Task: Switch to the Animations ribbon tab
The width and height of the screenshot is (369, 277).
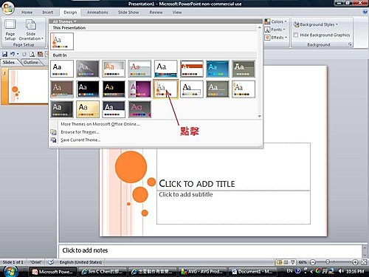Action: point(97,13)
